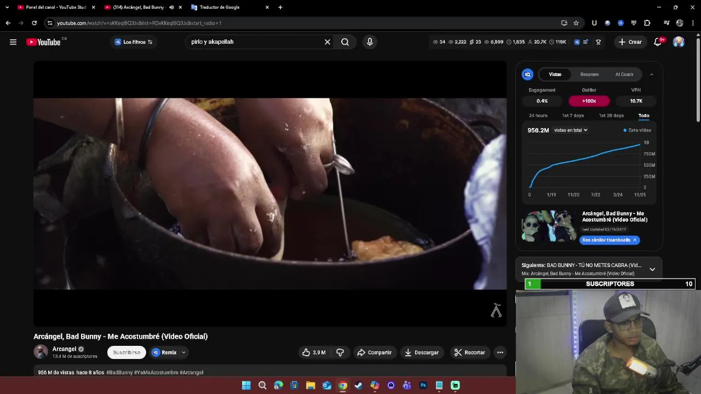Open the Remix dropdown arrow
This screenshot has height=394, width=701.
click(184, 352)
